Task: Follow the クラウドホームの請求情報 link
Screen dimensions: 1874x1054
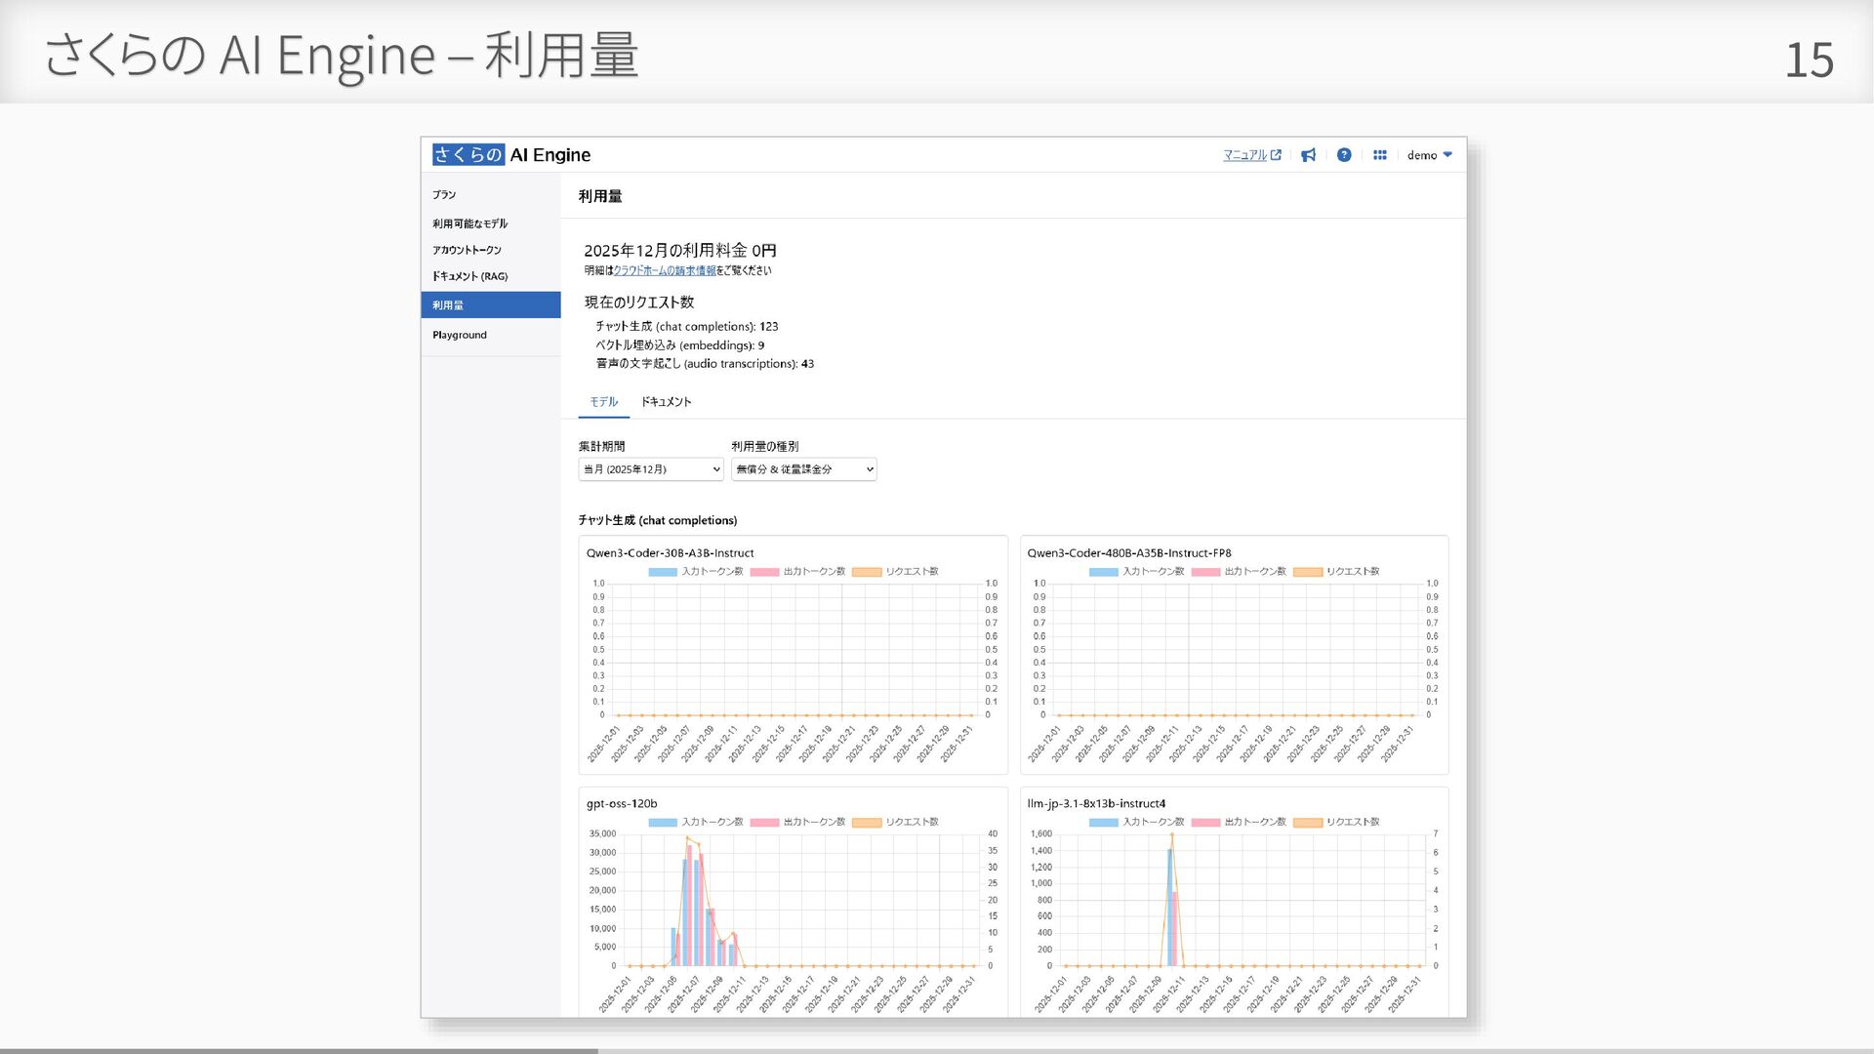Action: pyautogui.click(x=665, y=271)
